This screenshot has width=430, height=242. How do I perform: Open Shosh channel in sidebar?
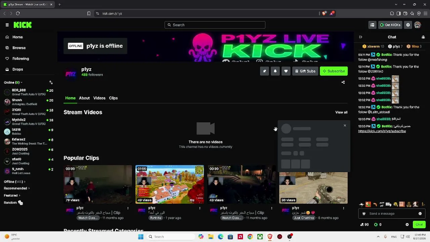(x=29, y=102)
